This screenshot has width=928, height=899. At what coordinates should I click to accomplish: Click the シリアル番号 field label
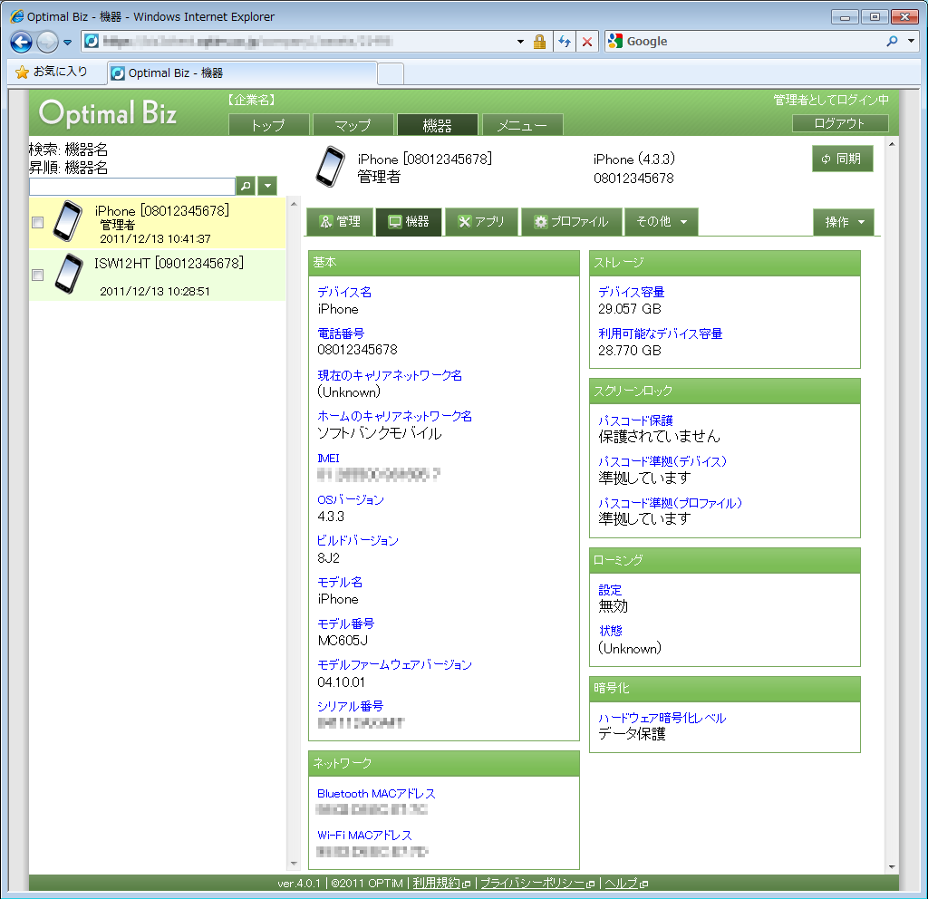[x=350, y=705]
